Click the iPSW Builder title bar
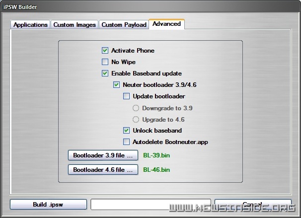 [x=150, y=7]
